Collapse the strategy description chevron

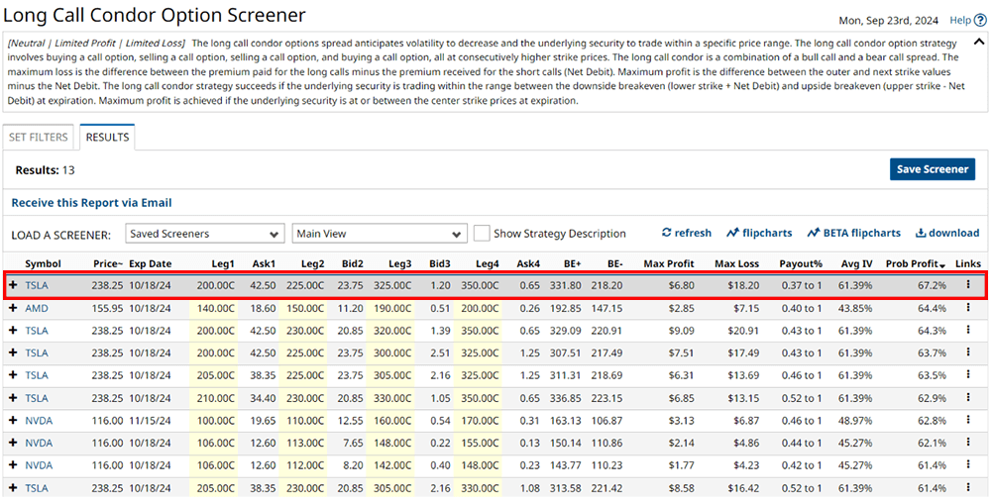(x=978, y=43)
